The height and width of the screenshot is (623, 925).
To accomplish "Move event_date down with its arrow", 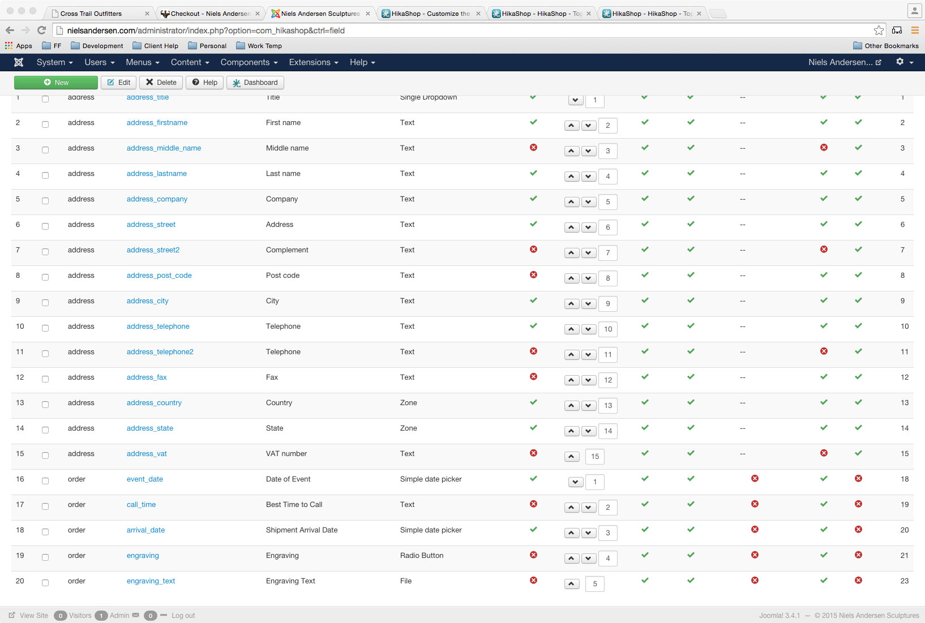I will tap(576, 482).
